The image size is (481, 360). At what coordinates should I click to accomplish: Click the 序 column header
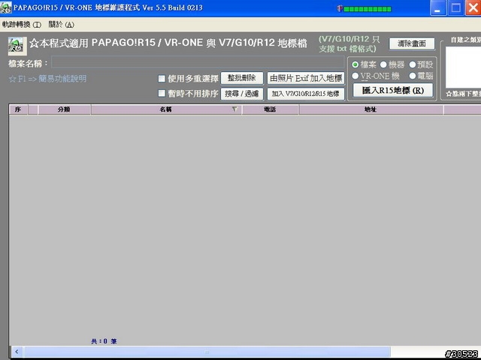pyautogui.click(x=18, y=109)
